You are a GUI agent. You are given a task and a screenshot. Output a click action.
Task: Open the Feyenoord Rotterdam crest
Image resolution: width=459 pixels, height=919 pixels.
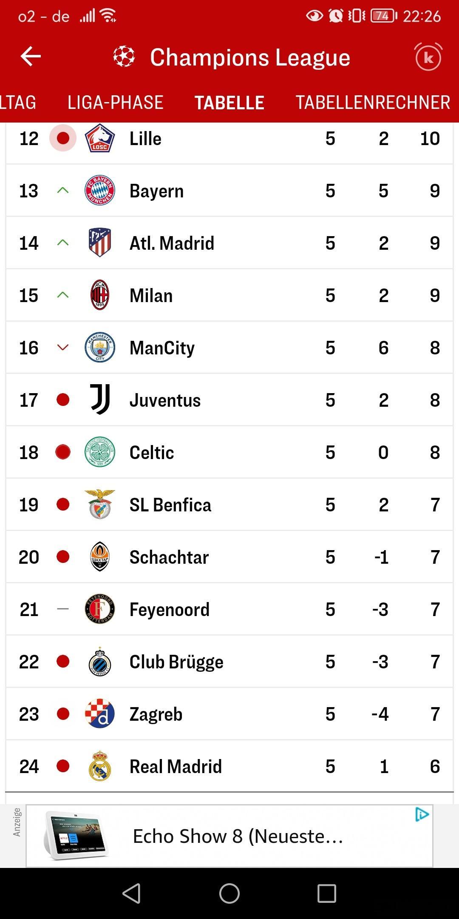point(100,609)
